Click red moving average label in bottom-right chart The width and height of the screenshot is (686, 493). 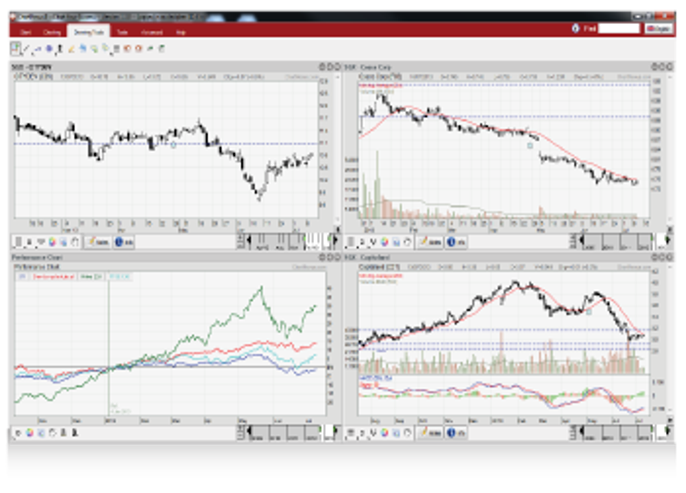click(381, 276)
